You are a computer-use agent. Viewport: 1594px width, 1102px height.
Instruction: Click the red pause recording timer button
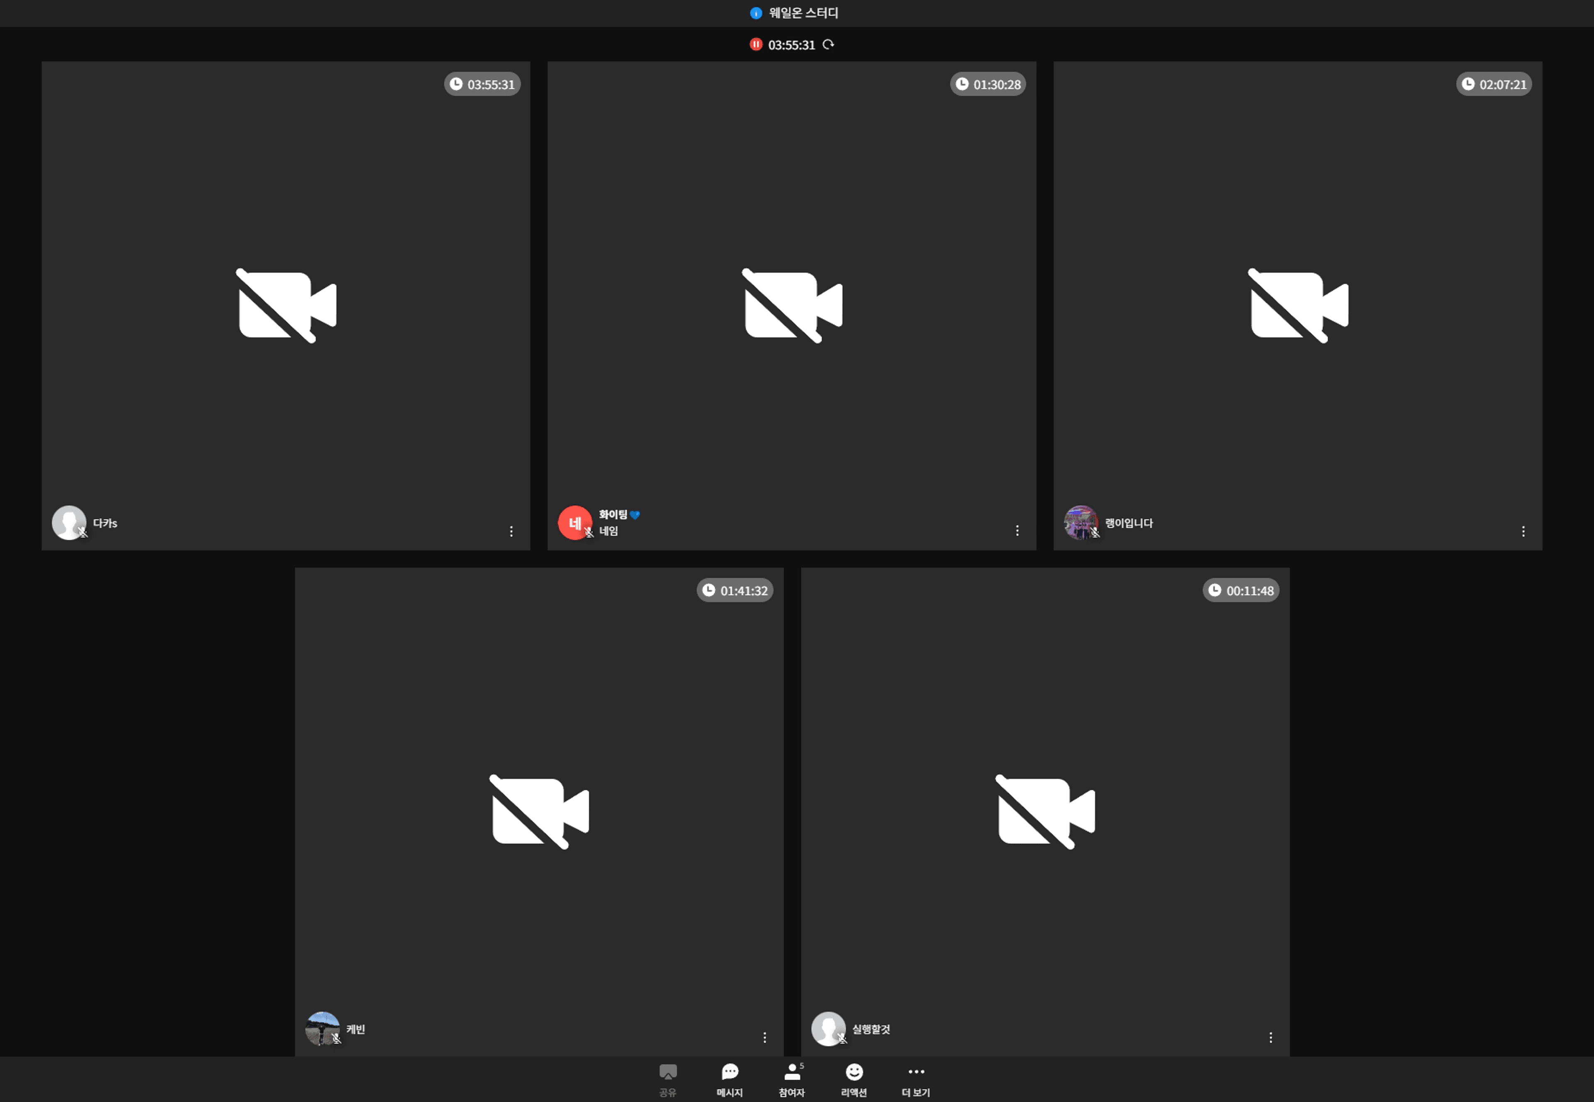756,45
